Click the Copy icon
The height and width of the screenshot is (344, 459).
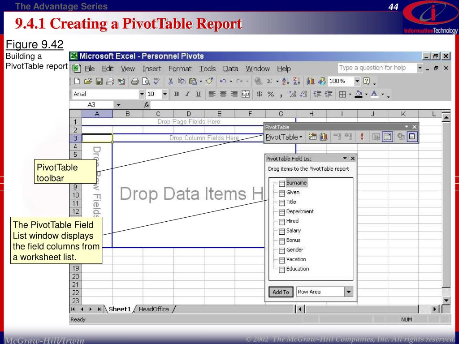coord(182,82)
